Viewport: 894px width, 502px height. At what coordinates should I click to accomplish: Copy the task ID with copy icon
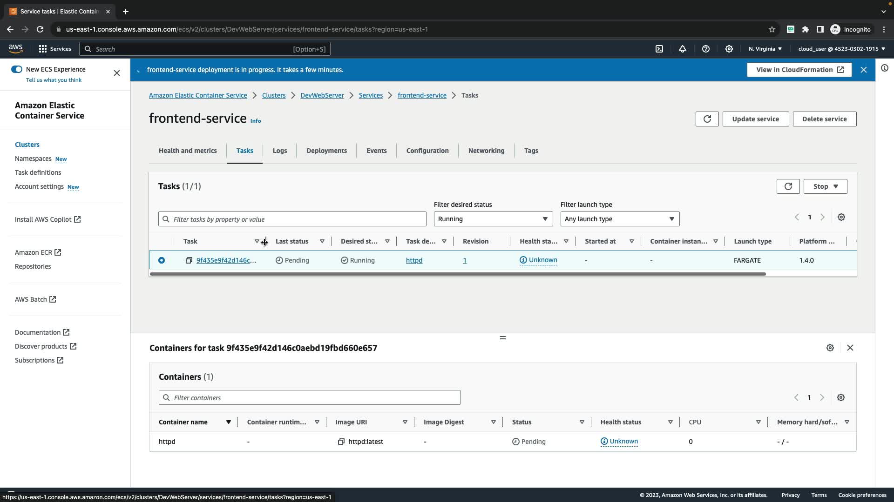[x=189, y=260]
